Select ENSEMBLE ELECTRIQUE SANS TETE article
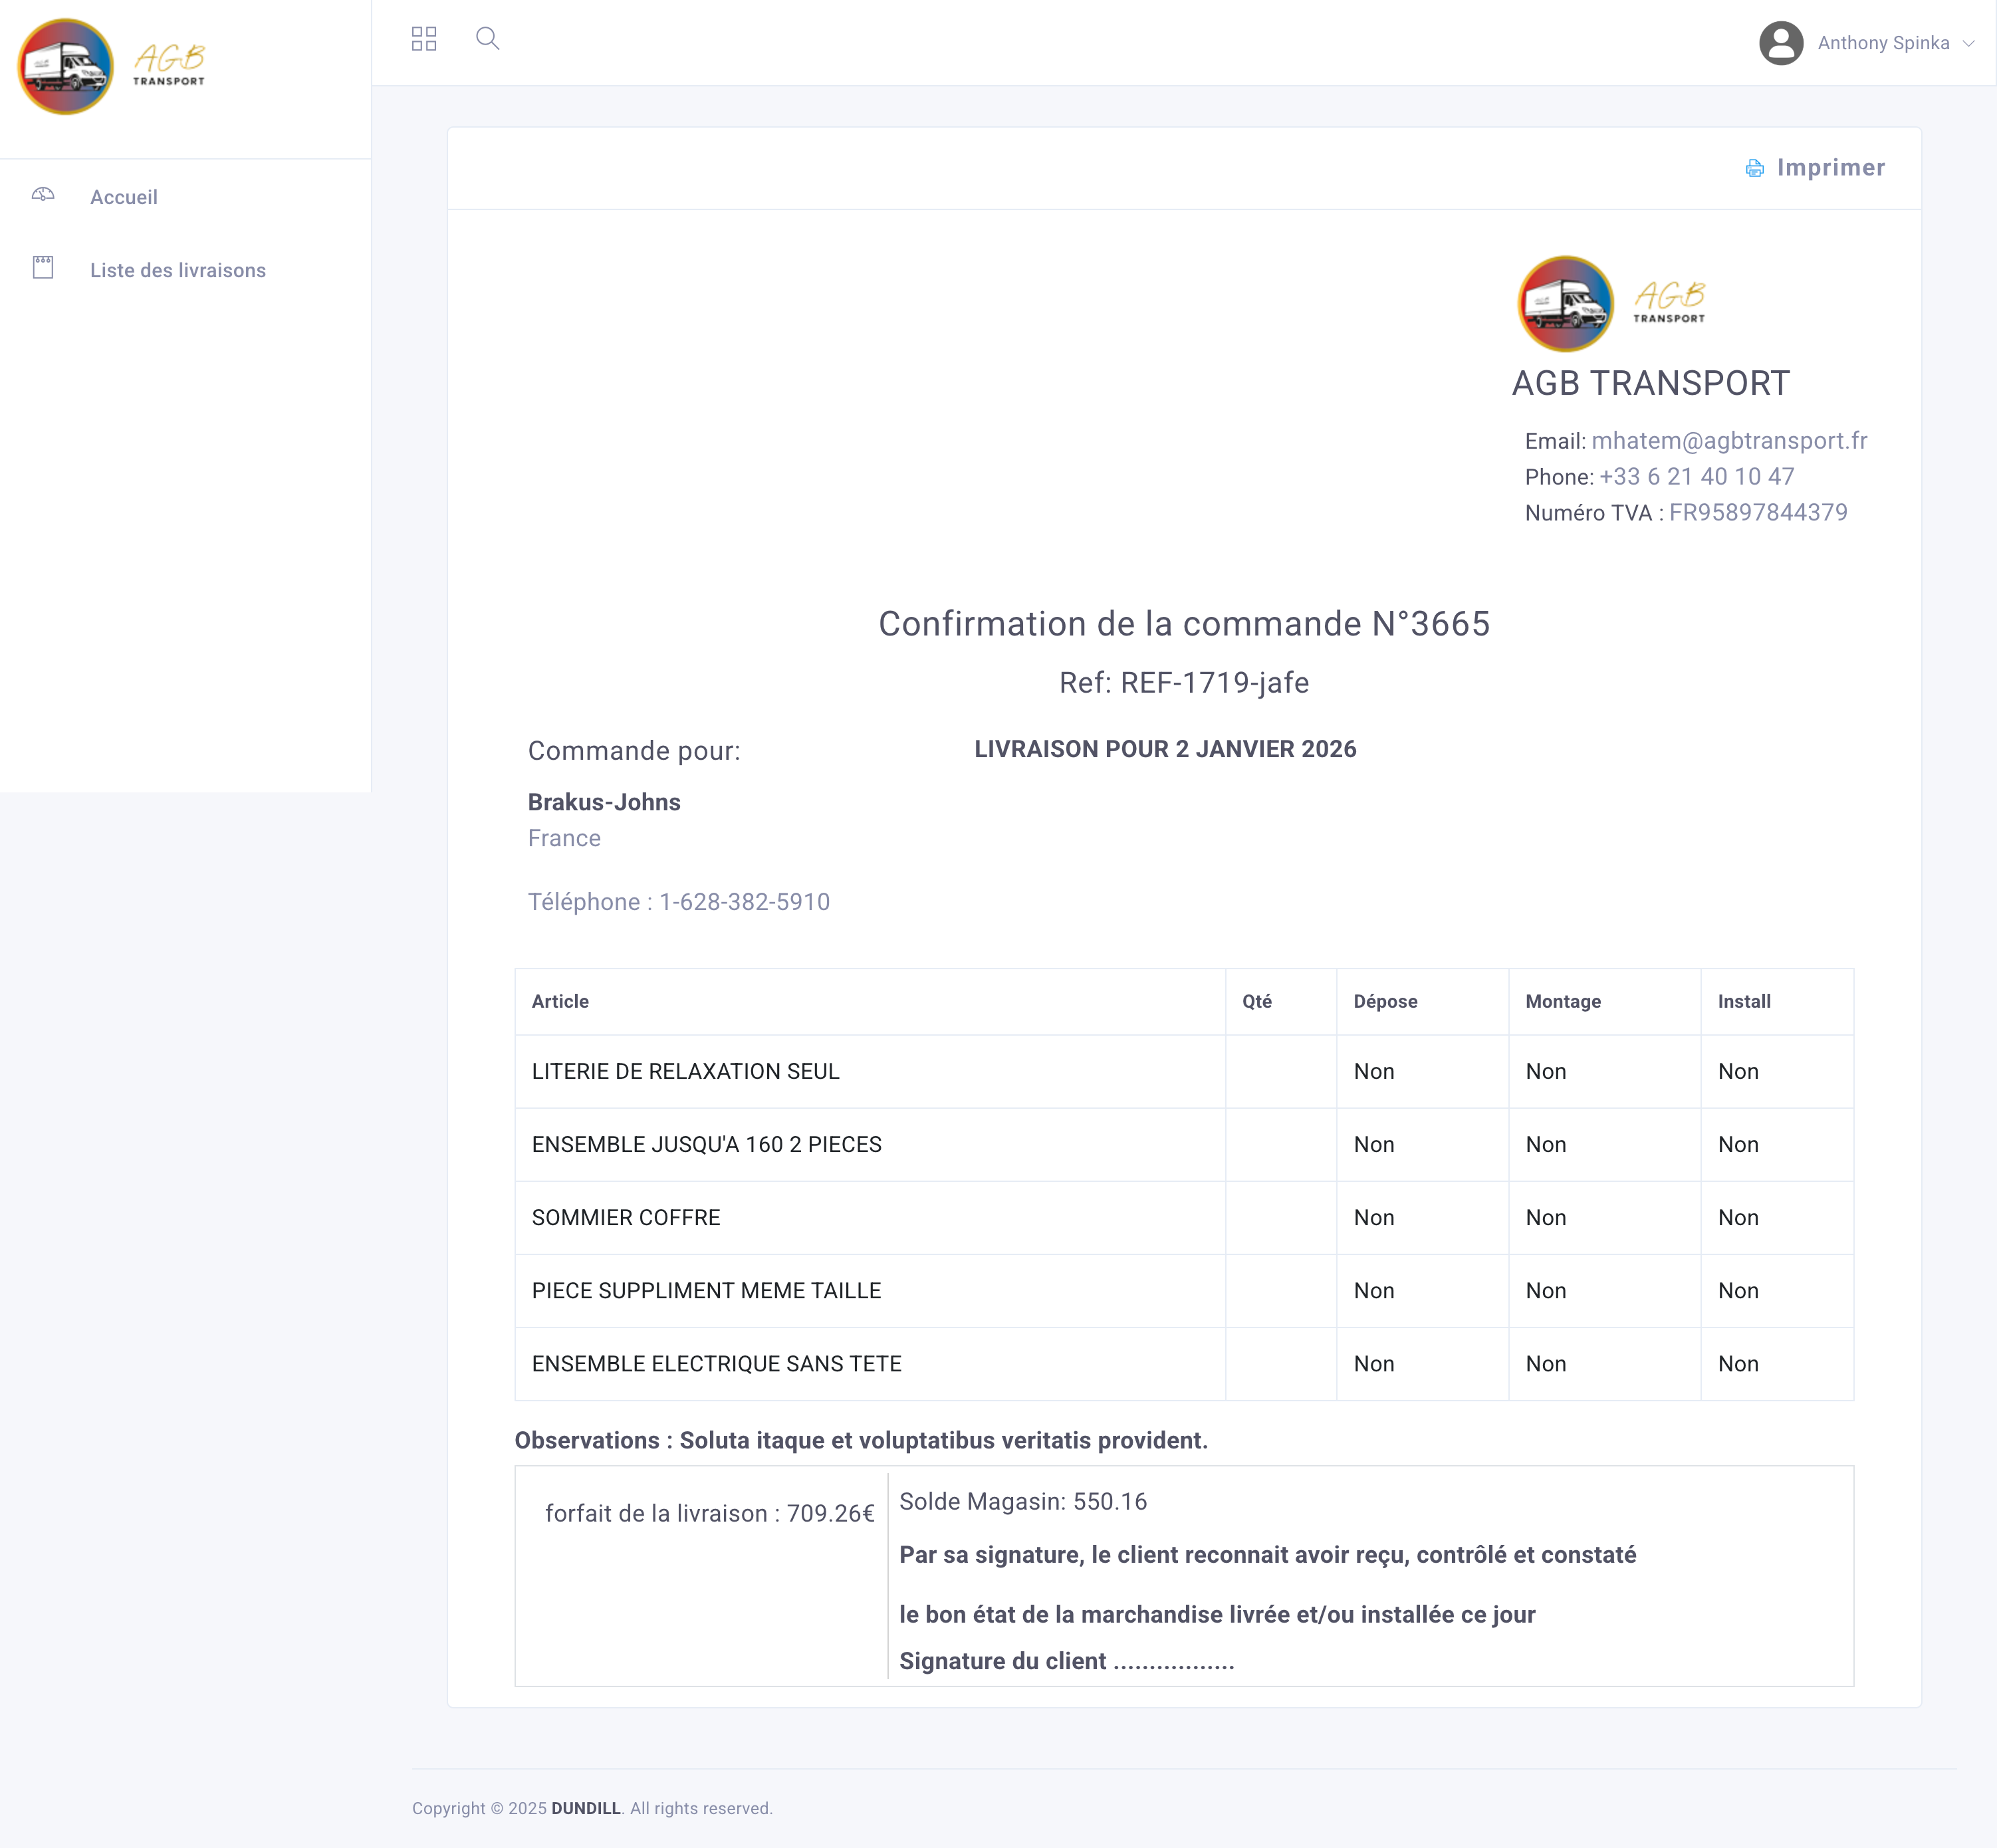The height and width of the screenshot is (1848, 1997). (x=716, y=1363)
